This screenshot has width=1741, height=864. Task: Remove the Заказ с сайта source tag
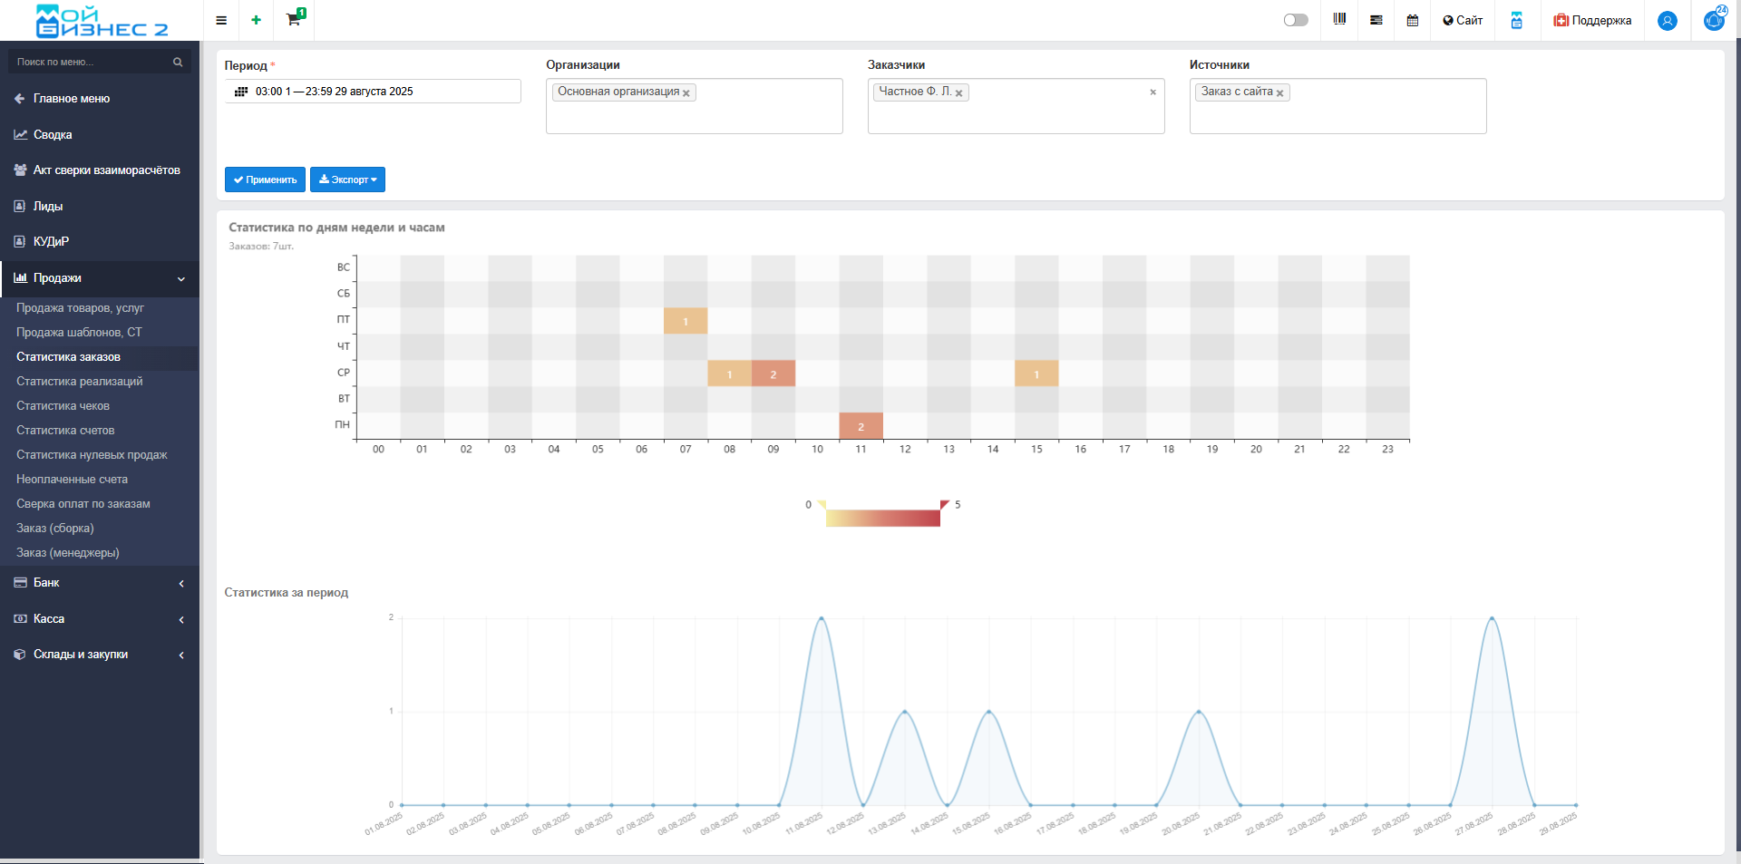point(1279,93)
